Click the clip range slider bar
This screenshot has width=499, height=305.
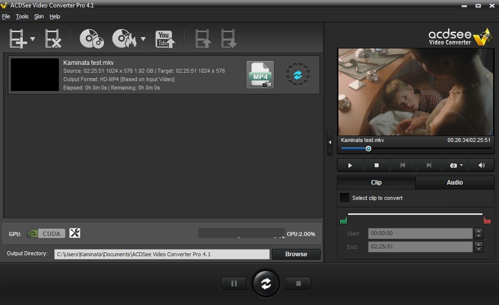(x=415, y=214)
